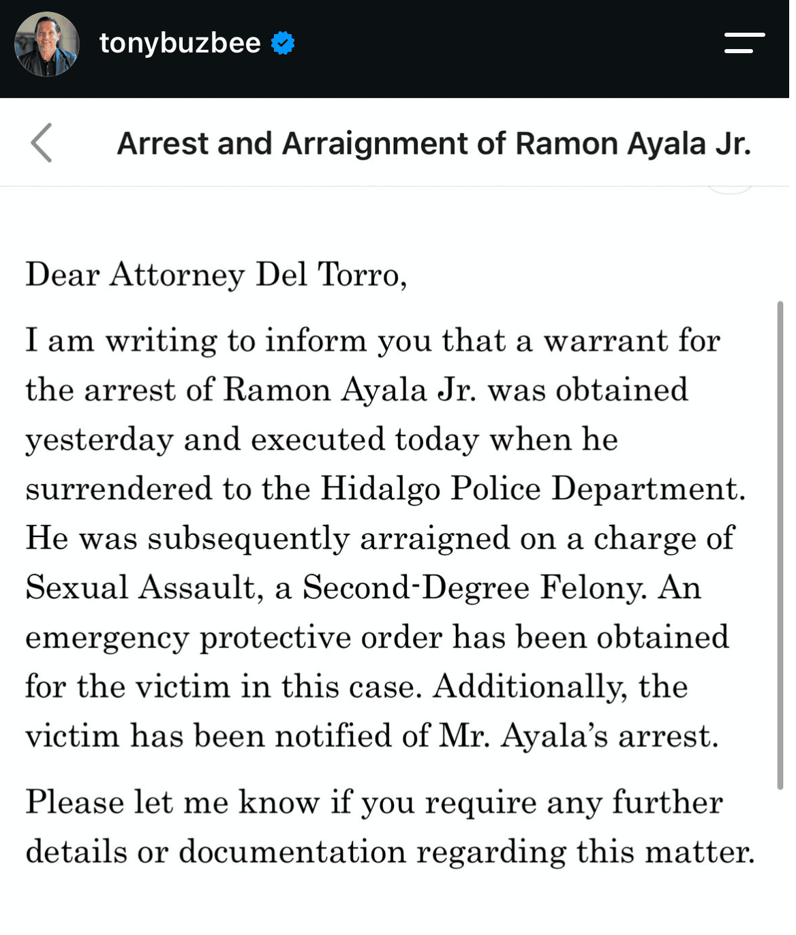This screenshot has width=796, height=935.
Task: Click the phrase 'Second-Degree Felony'
Action: tap(475, 588)
